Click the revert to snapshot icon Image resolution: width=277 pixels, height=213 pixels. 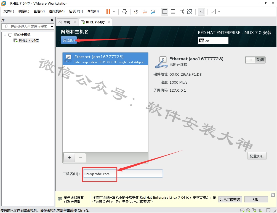click(145, 12)
